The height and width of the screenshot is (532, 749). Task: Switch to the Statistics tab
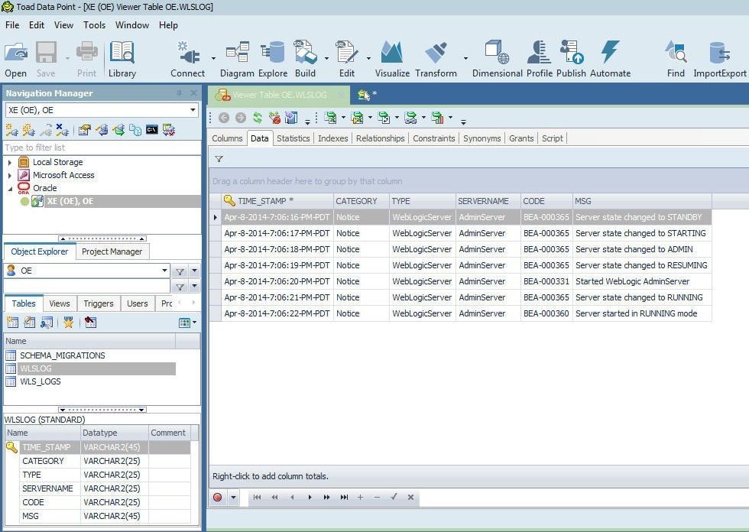293,138
